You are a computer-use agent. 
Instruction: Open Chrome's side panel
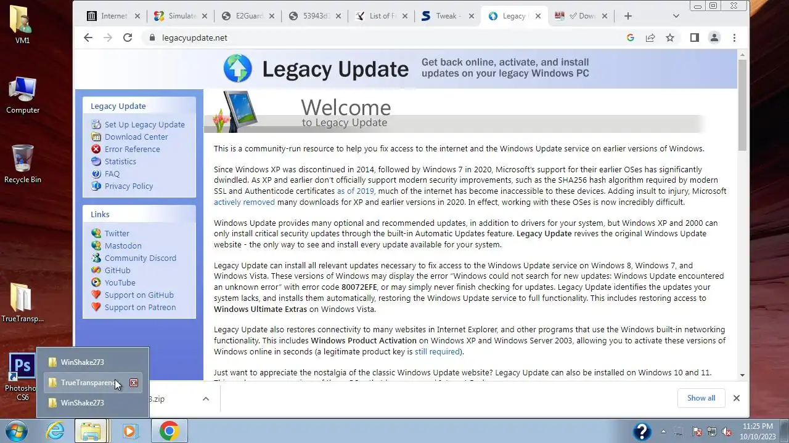695,38
